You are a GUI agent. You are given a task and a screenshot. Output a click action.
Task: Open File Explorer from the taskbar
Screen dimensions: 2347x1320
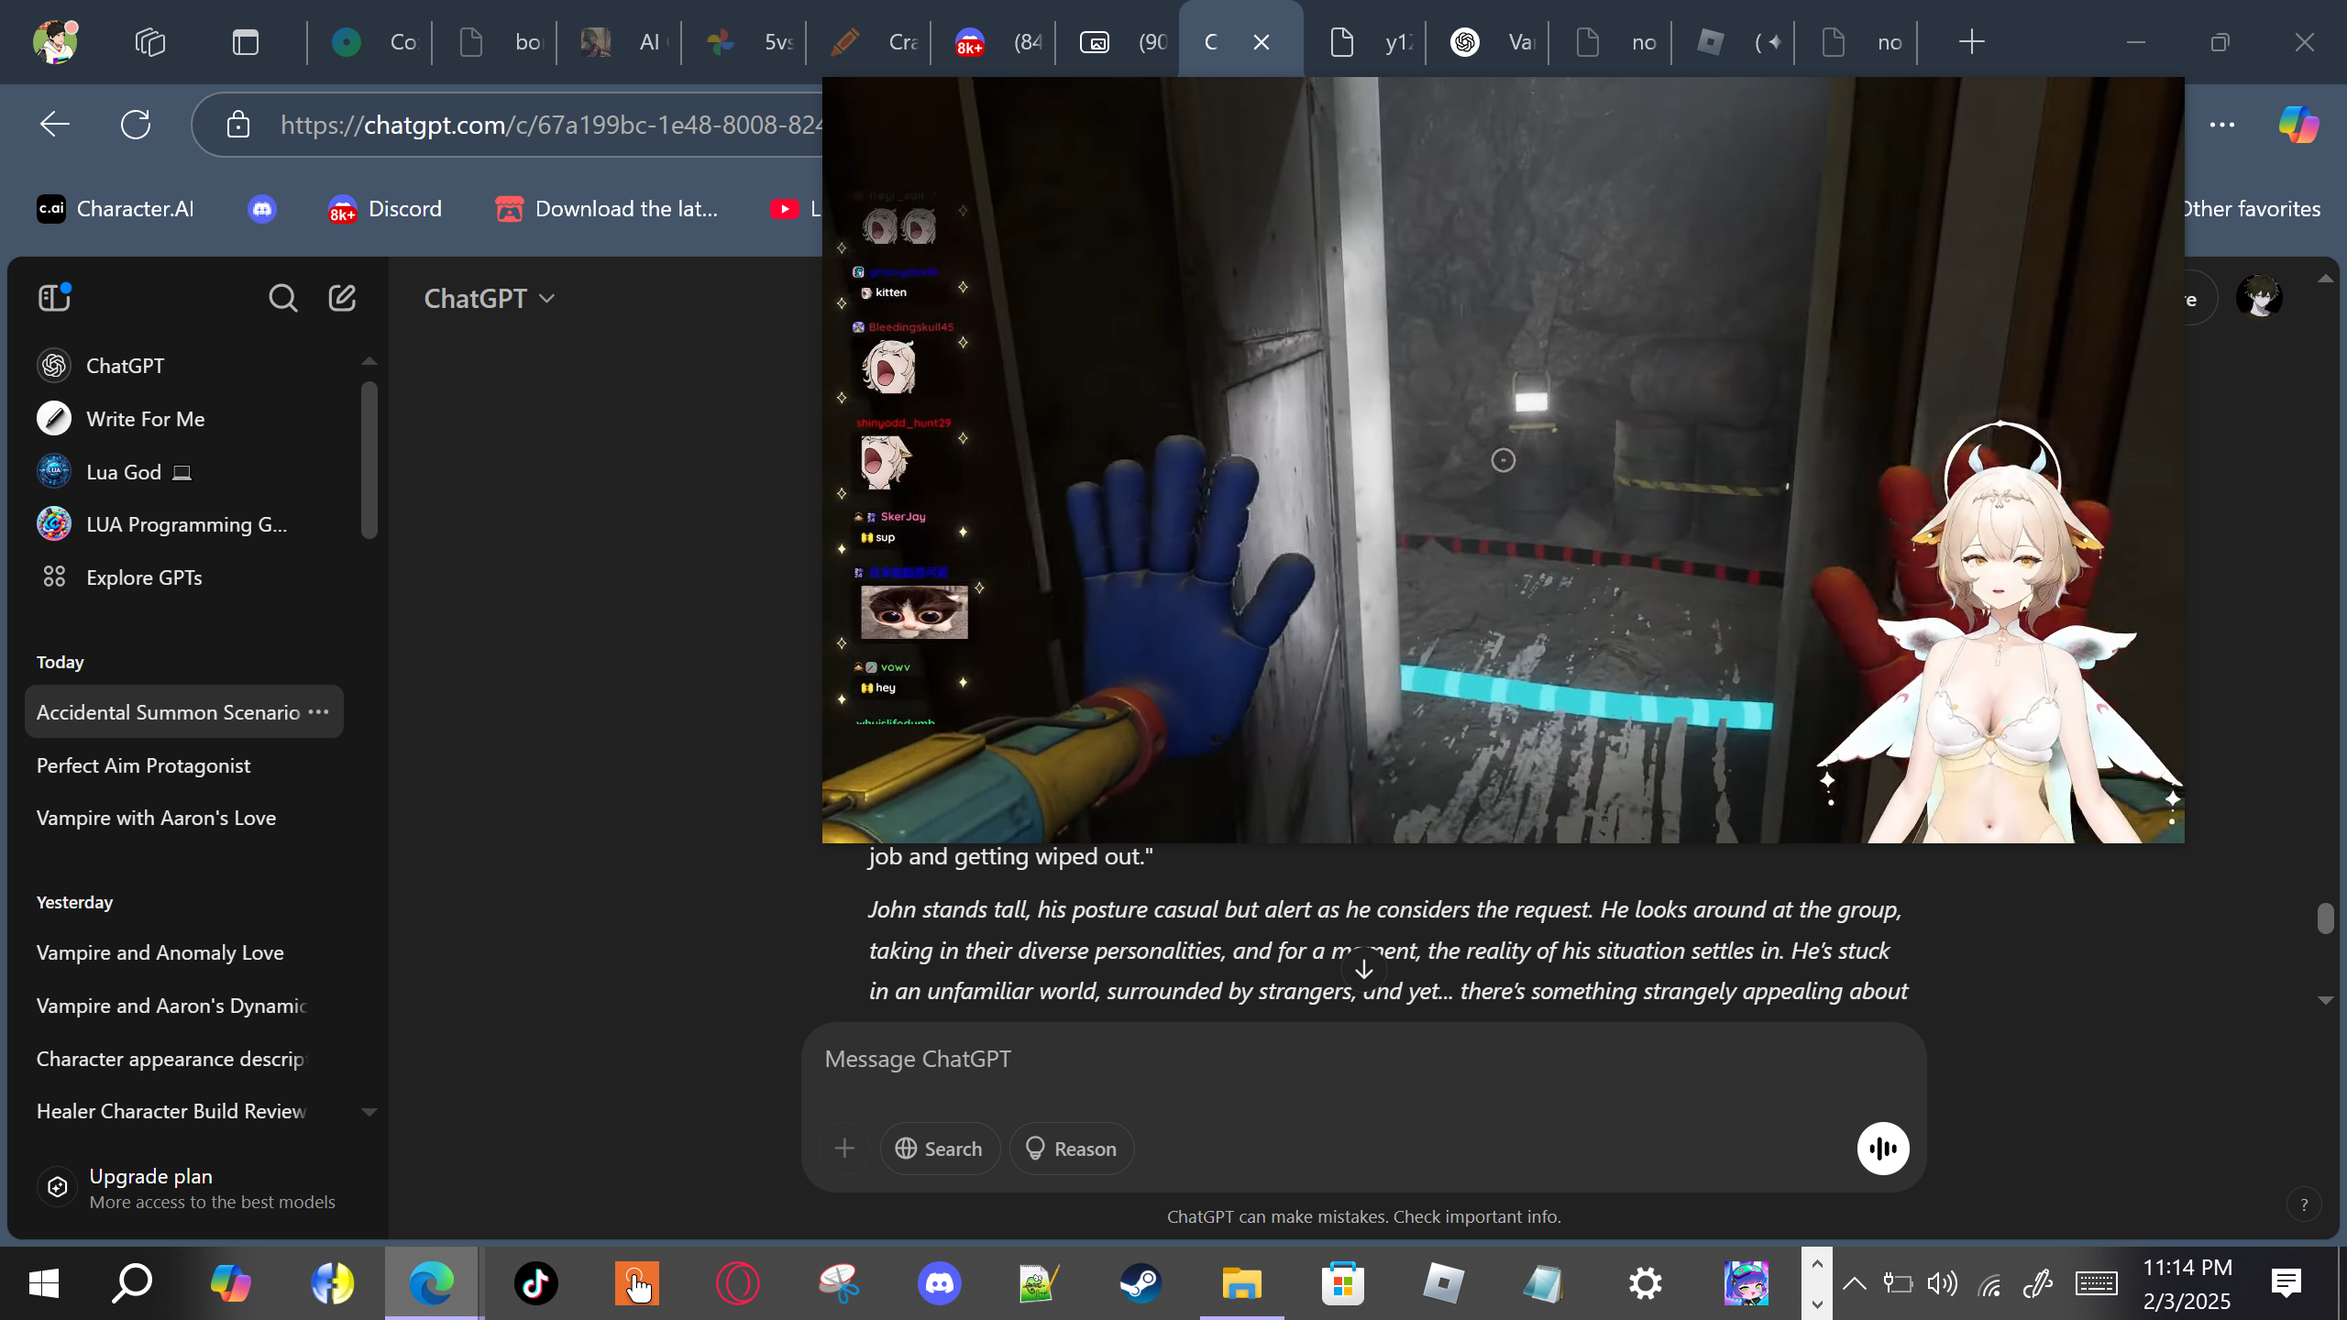(1241, 1283)
